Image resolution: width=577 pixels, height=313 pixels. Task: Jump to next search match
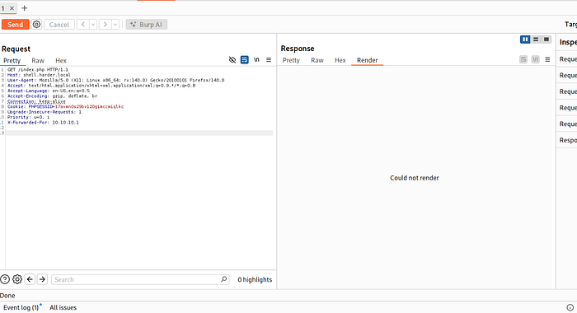click(x=42, y=279)
